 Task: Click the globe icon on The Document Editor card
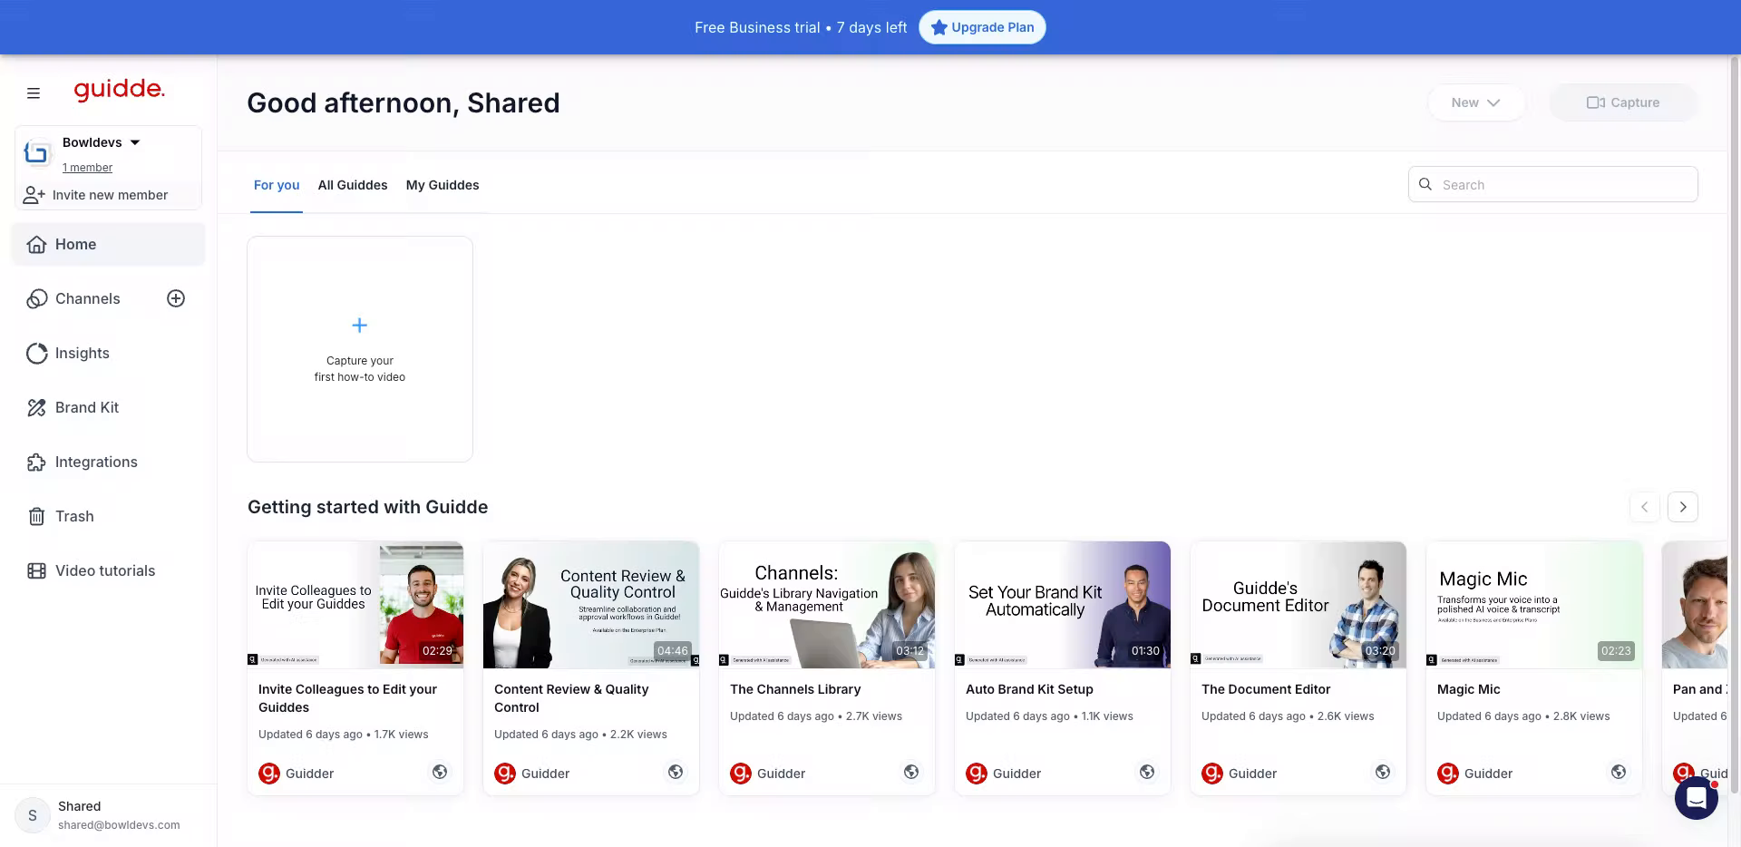click(x=1383, y=772)
